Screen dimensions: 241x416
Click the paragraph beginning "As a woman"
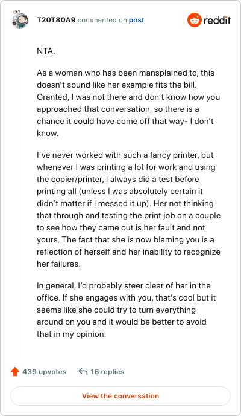point(128,103)
